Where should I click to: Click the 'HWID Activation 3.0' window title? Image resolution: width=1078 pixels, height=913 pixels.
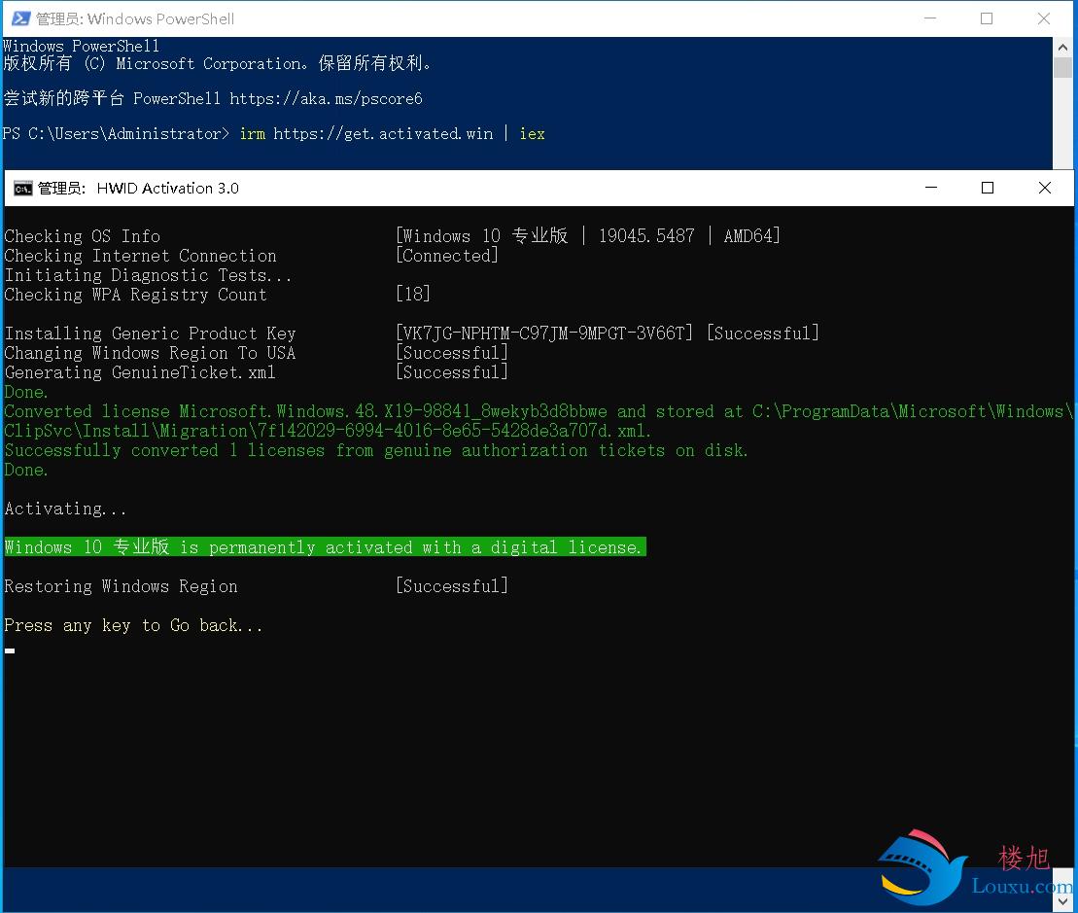pyautogui.click(x=168, y=189)
